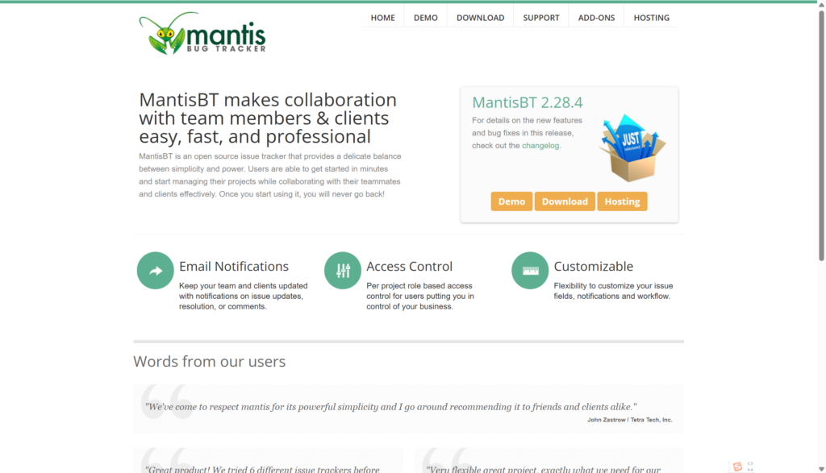
Task: Open the changelog link
Action: [540, 146]
